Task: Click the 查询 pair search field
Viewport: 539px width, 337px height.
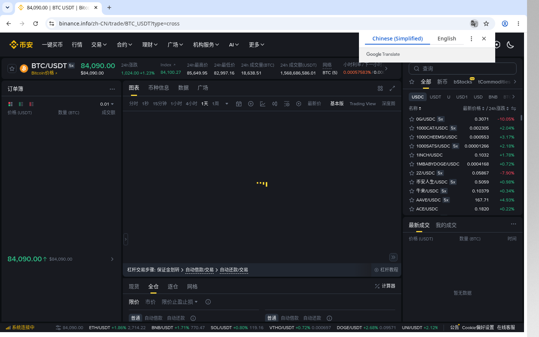Action: pos(463,69)
